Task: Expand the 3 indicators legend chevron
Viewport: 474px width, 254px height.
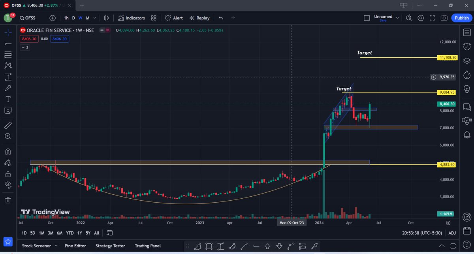Action: coord(25,47)
